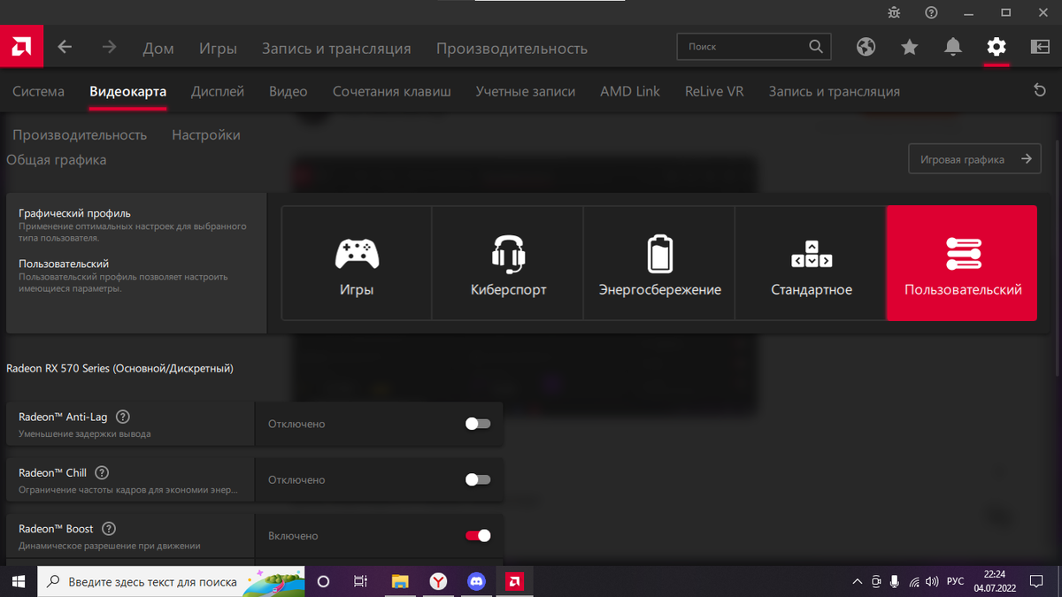Open the Игры top tab
The image size is (1062, 597).
pyautogui.click(x=218, y=49)
